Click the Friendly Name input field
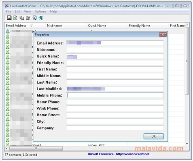This screenshot has width=193, height=161. click(115, 63)
